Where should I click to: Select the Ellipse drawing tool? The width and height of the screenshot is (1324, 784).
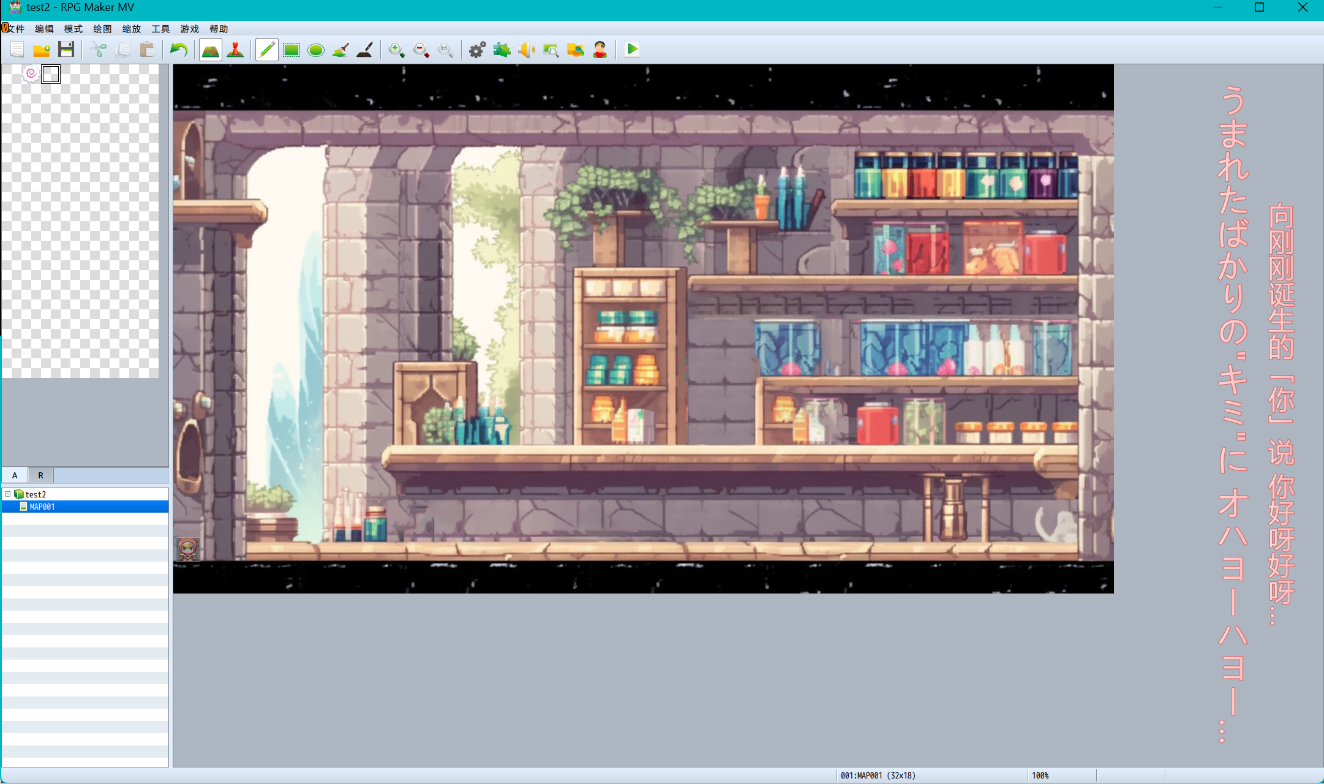tap(316, 50)
